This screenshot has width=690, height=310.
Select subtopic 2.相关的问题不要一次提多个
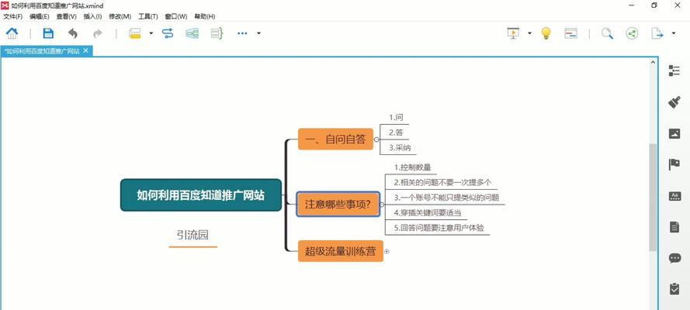click(x=442, y=182)
